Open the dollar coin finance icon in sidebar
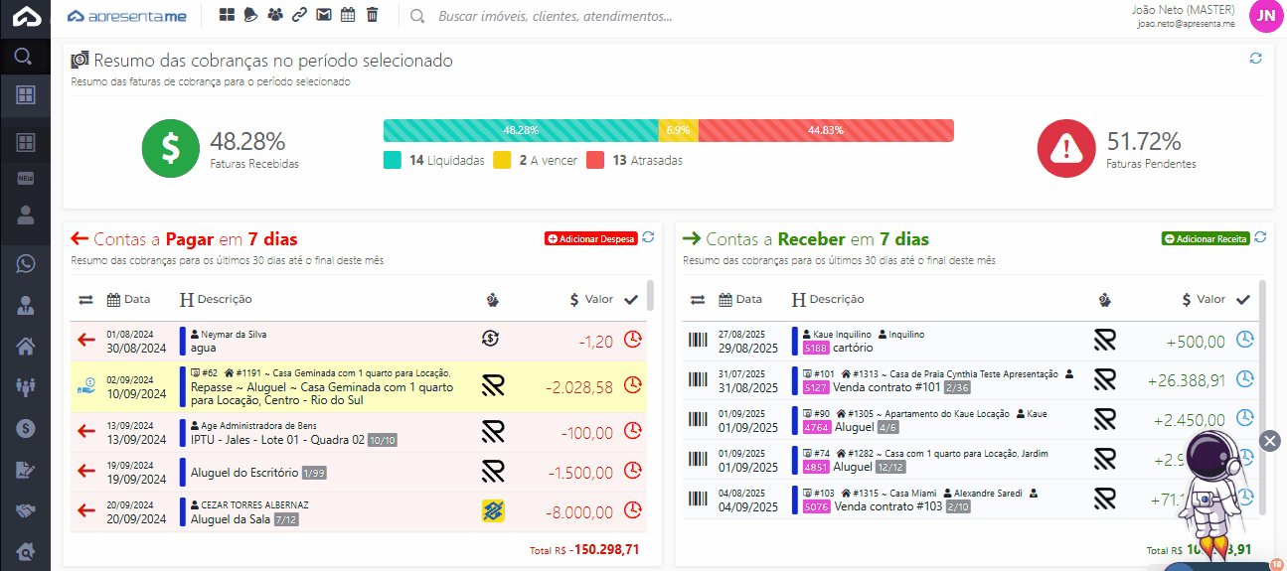This screenshot has height=571, width=1287. [x=25, y=428]
